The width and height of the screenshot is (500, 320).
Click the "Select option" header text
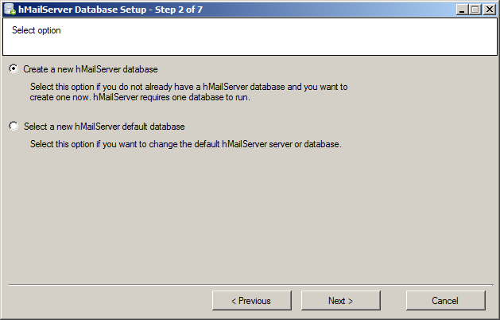point(37,31)
